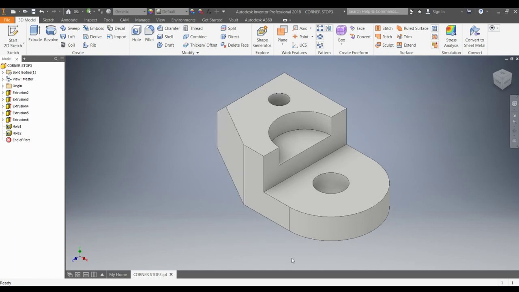The width and height of the screenshot is (519, 292).
Task: Use the Combine command
Action: [195, 37]
